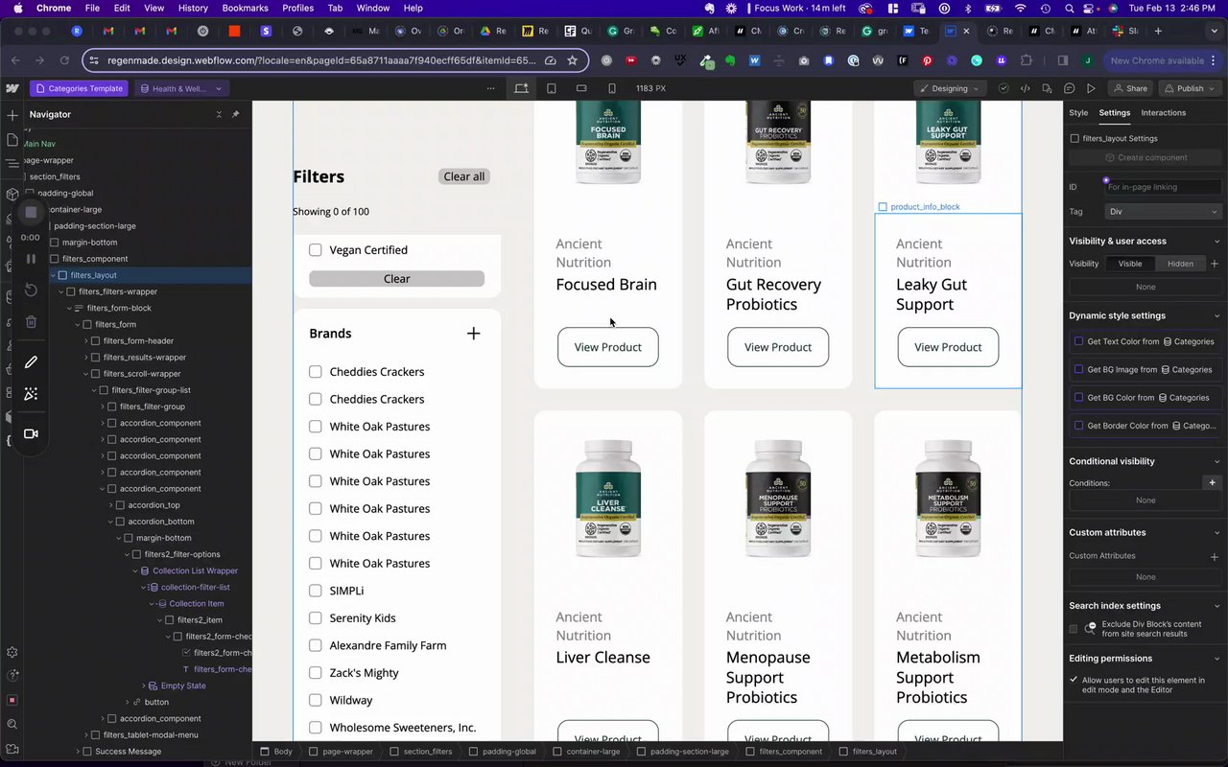Open the comments bubble icon
Image resolution: width=1228 pixels, height=767 pixels.
click(1069, 88)
